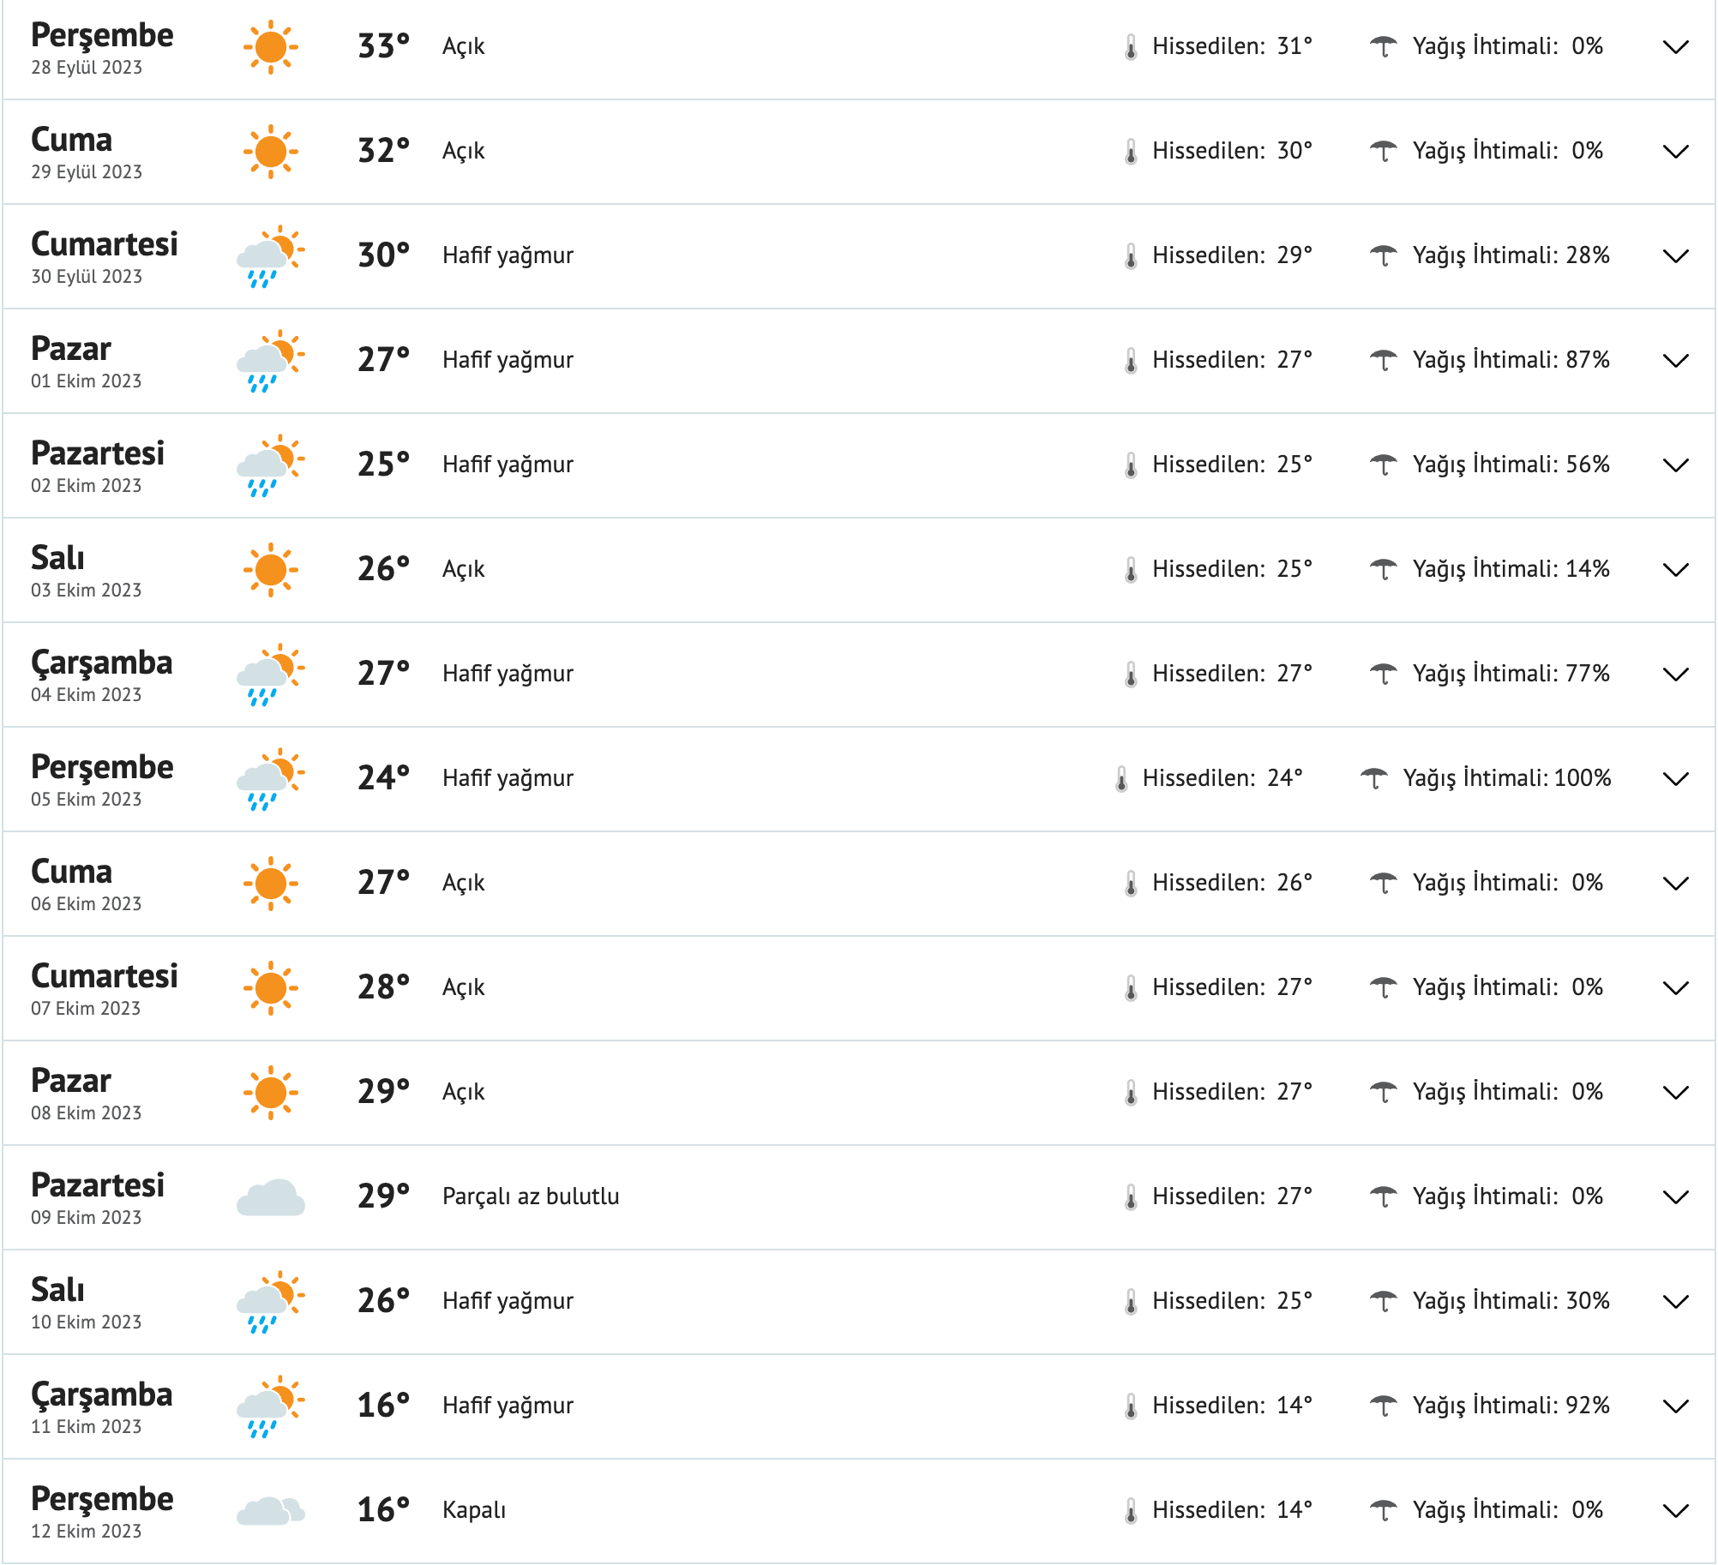The height and width of the screenshot is (1565, 1718).
Task: Select the light rain icon for Cumartesi 30 Eylül
Action: 269,255
